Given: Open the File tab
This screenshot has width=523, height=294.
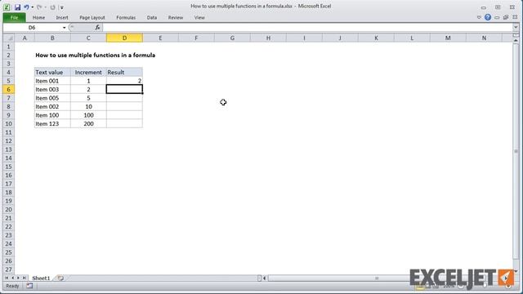Looking at the screenshot, I should (x=15, y=17).
